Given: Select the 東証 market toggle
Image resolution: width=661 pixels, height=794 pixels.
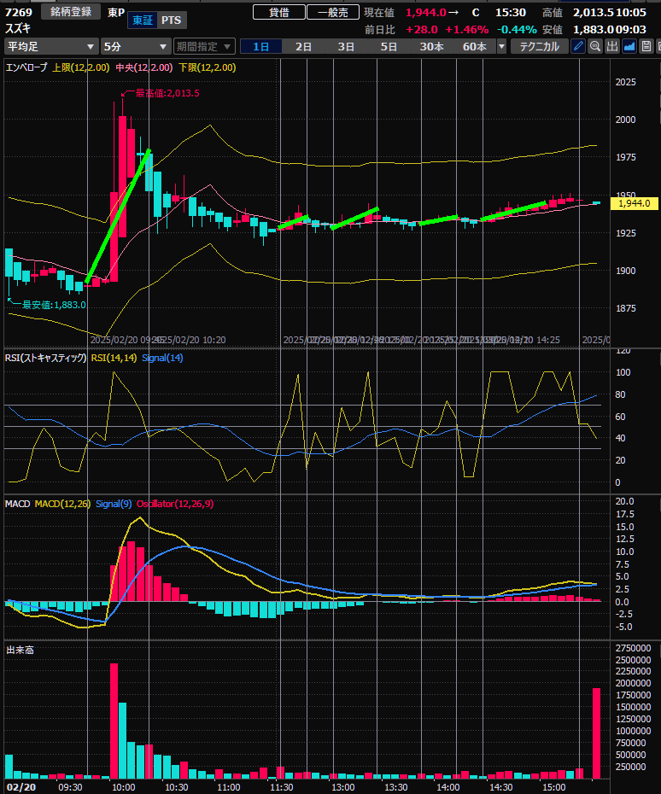Looking at the screenshot, I should tap(142, 20).
